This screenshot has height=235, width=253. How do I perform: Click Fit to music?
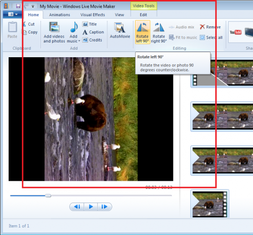point(183,37)
